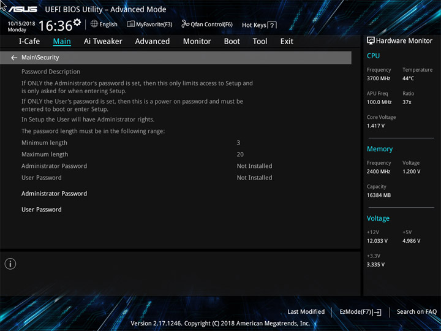Click the Main\Security breadcrumb bar
441x331 pixels.
click(176, 58)
